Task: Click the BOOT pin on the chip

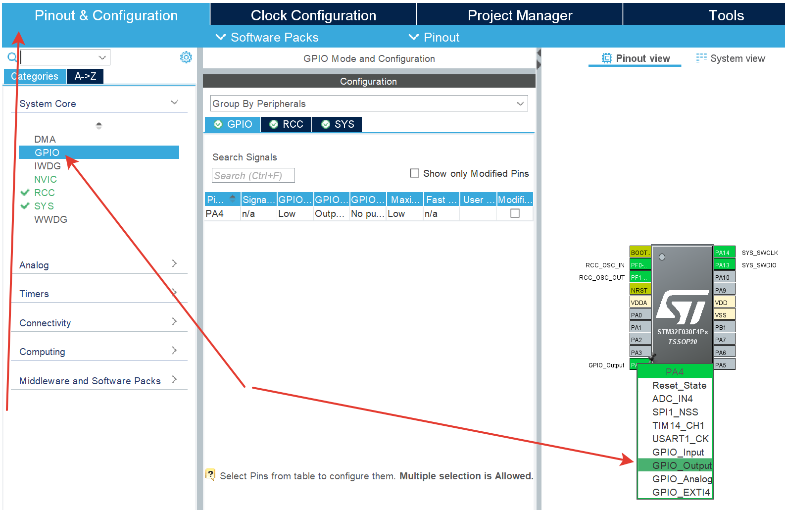Action: pyautogui.click(x=639, y=253)
